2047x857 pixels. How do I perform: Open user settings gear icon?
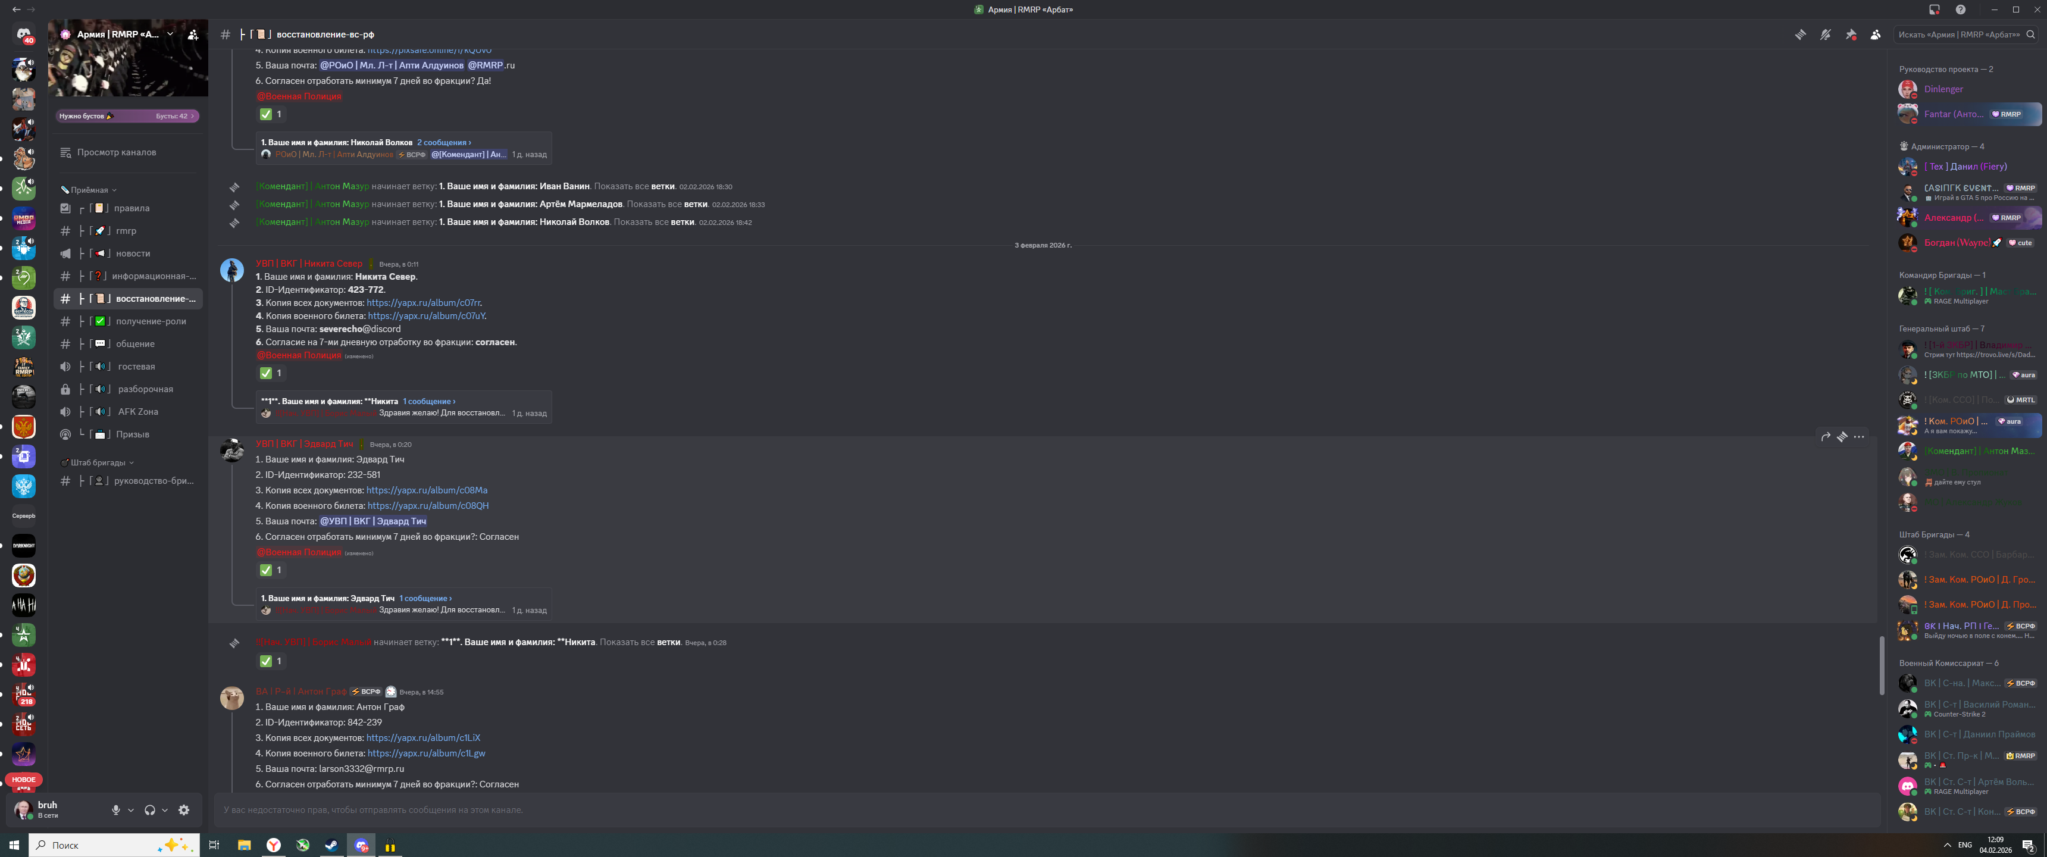pos(183,810)
